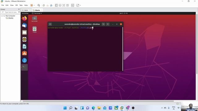
Task: Open the Edit menu
Action: click(7, 5)
